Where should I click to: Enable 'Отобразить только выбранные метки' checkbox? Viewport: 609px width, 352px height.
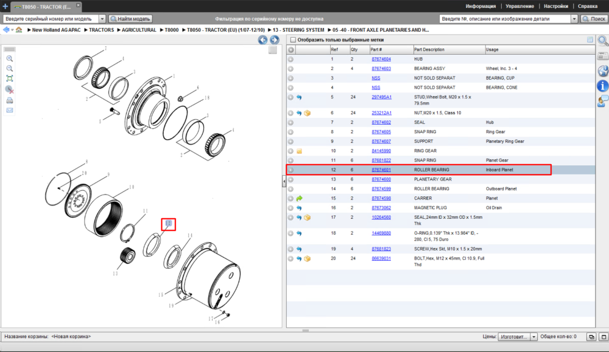tap(294, 40)
